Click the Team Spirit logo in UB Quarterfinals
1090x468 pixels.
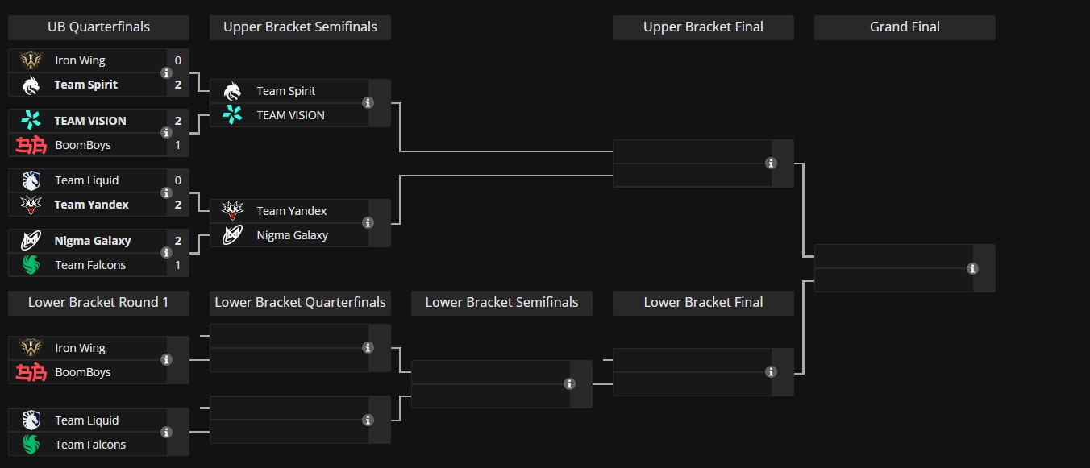tap(31, 85)
